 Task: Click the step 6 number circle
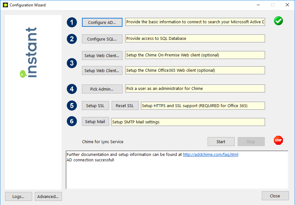[72, 121]
